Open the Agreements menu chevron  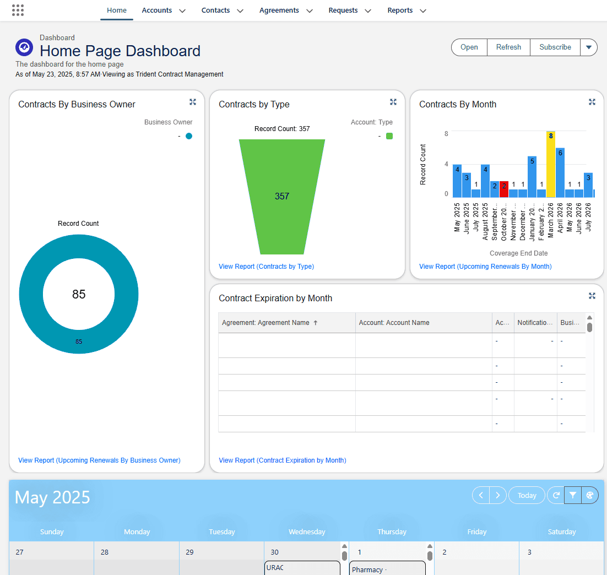pyautogui.click(x=310, y=11)
